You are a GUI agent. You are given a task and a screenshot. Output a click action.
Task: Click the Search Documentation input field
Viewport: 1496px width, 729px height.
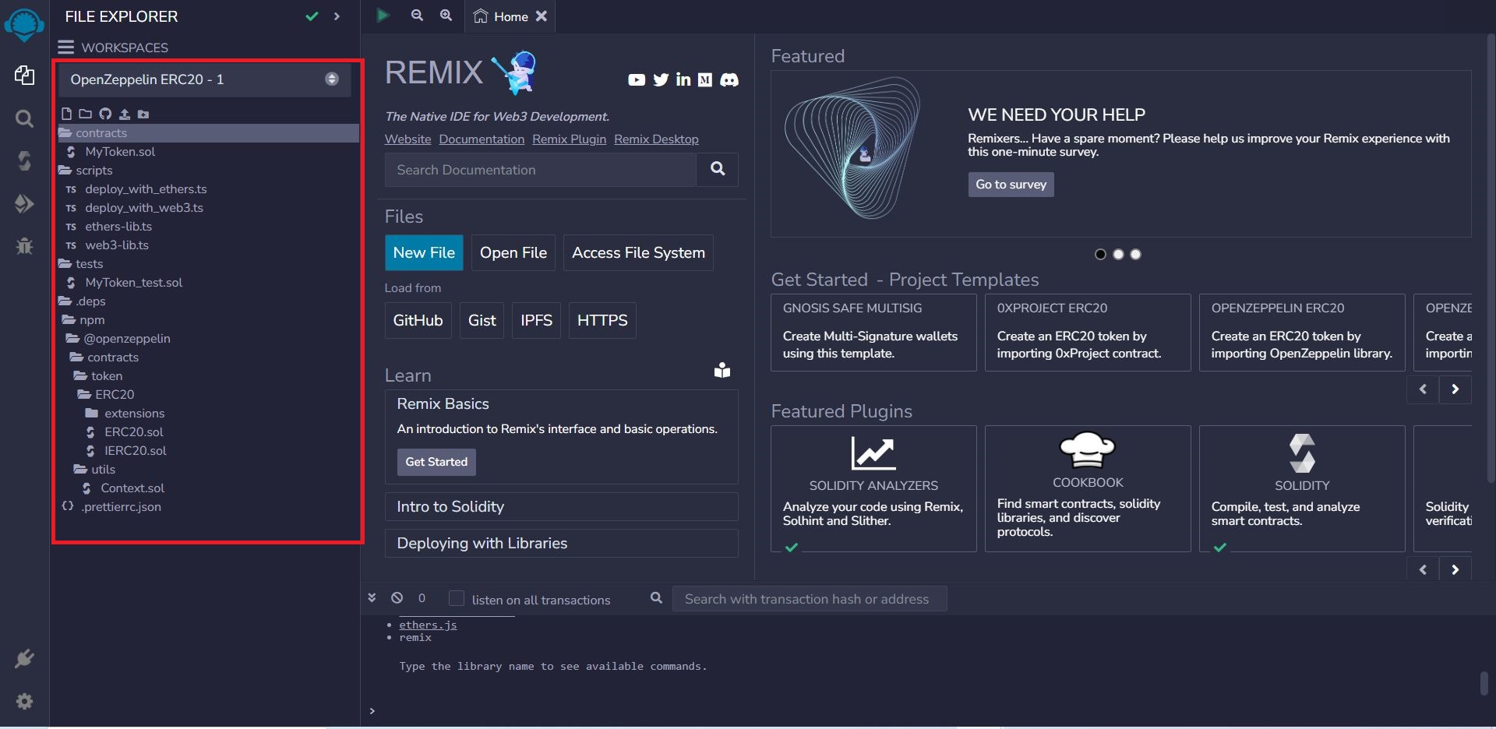point(540,170)
